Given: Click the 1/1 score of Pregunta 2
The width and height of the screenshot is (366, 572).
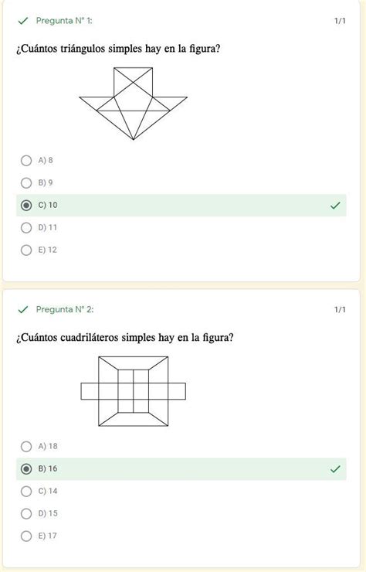Looking at the screenshot, I should (340, 310).
